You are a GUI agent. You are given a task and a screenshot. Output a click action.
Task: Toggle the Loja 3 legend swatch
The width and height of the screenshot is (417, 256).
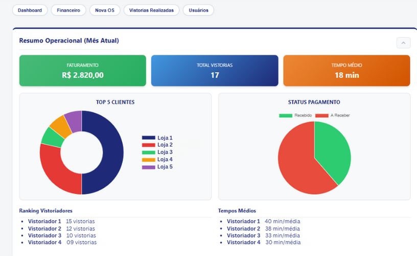(148, 153)
